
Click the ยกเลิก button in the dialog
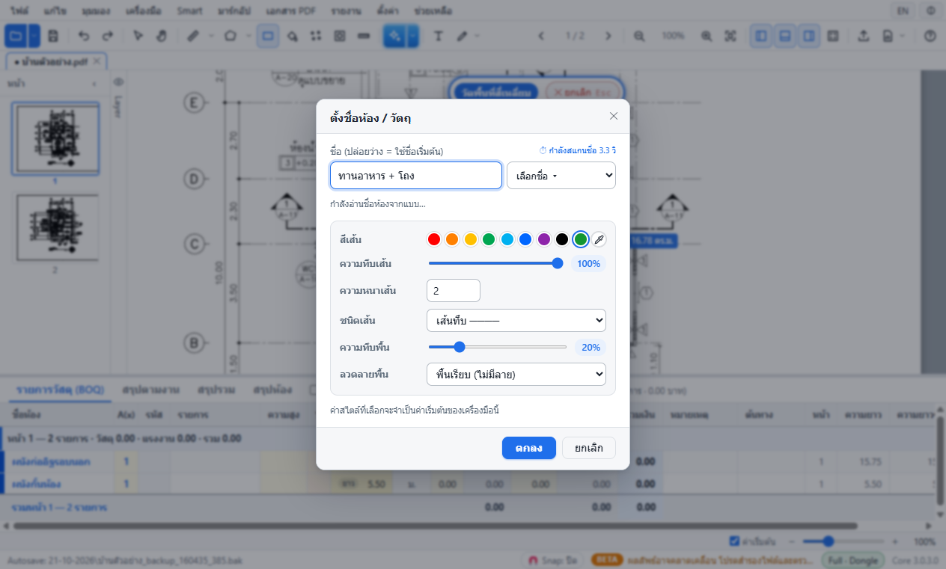pyautogui.click(x=589, y=448)
